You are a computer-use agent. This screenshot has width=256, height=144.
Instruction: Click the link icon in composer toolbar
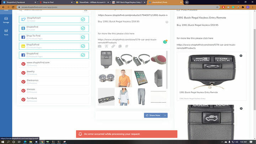click(x=113, y=46)
